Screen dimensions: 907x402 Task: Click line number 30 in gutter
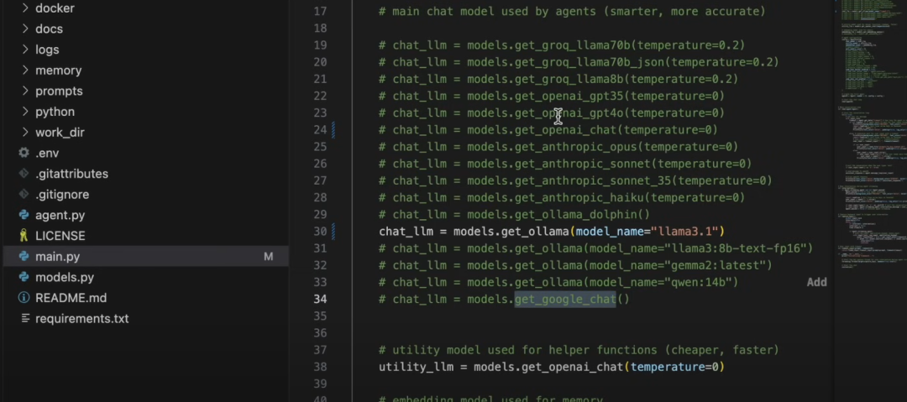(319, 231)
